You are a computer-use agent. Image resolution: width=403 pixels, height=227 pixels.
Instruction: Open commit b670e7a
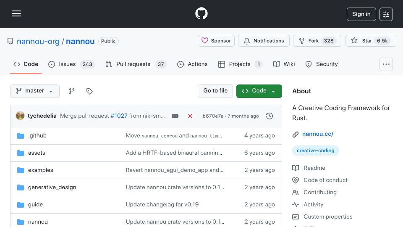[213, 116]
